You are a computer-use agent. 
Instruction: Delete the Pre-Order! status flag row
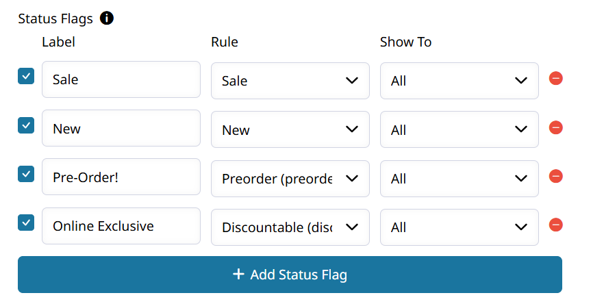pos(555,176)
